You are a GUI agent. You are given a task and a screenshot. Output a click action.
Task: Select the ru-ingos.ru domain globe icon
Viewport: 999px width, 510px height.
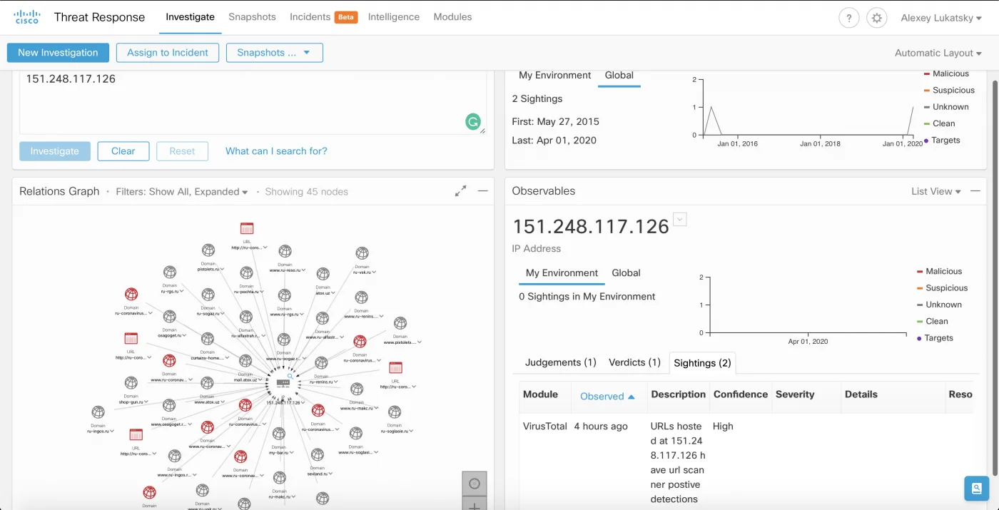(98, 412)
